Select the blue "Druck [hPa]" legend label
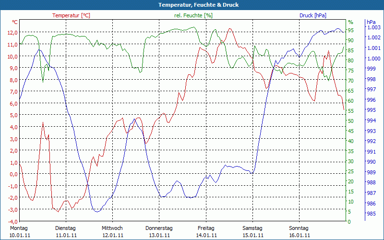Image resolution: width=384 pixels, height=240 pixels. pyautogui.click(x=313, y=15)
